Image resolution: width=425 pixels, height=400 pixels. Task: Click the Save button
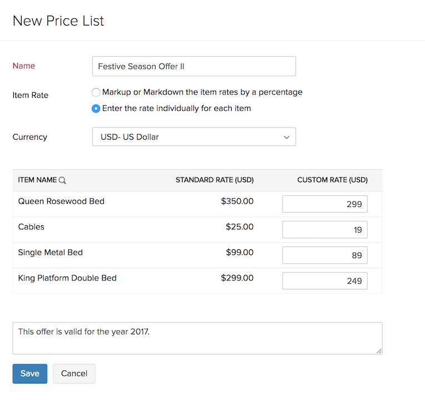click(30, 374)
